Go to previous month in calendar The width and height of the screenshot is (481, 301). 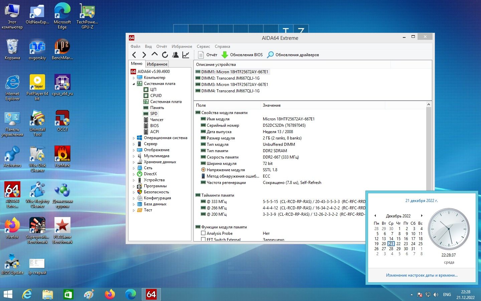point(375,216)
